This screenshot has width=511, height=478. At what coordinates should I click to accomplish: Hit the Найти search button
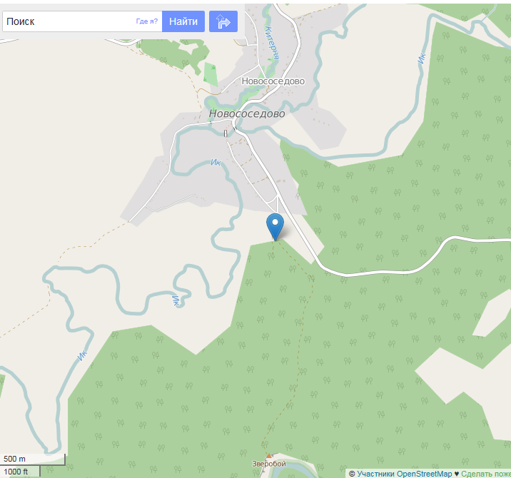tap(183, 21)
